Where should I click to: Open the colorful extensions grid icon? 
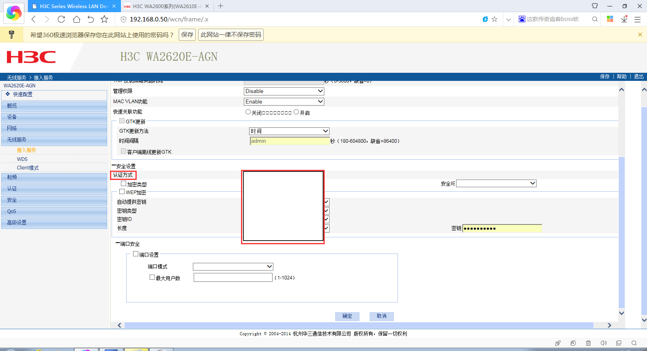(610, 19)
